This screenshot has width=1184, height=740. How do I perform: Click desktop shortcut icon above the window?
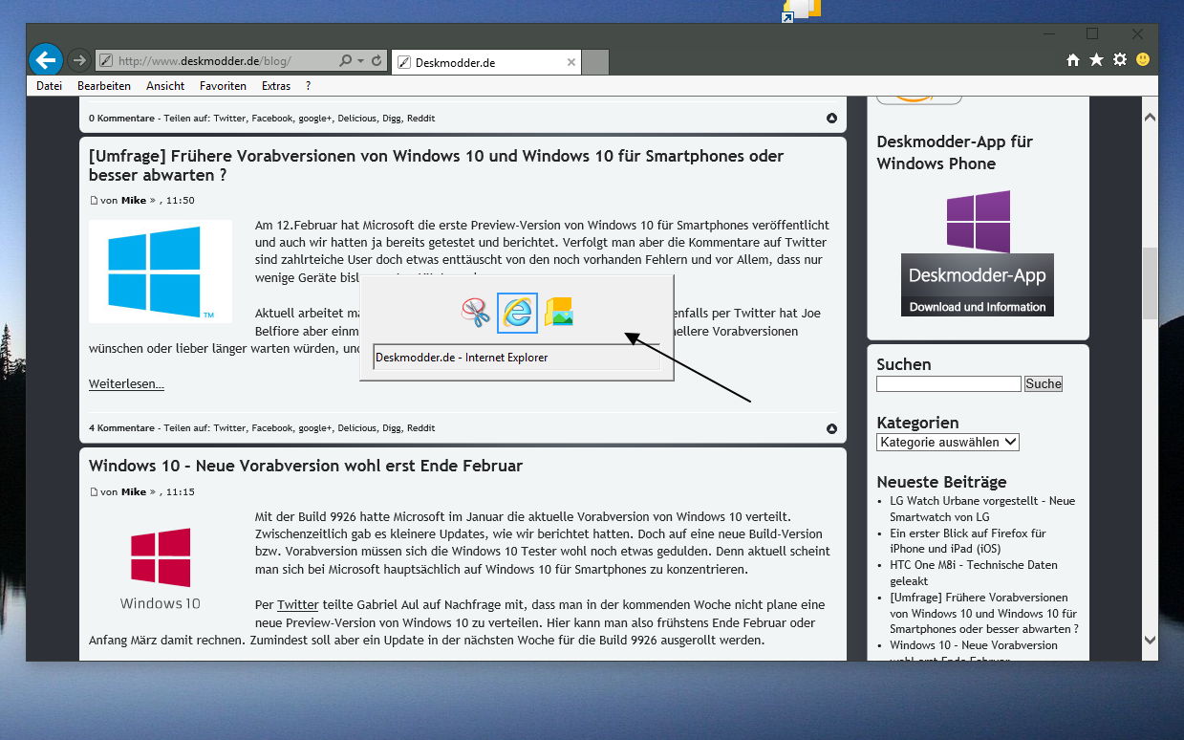coord(801,10)
